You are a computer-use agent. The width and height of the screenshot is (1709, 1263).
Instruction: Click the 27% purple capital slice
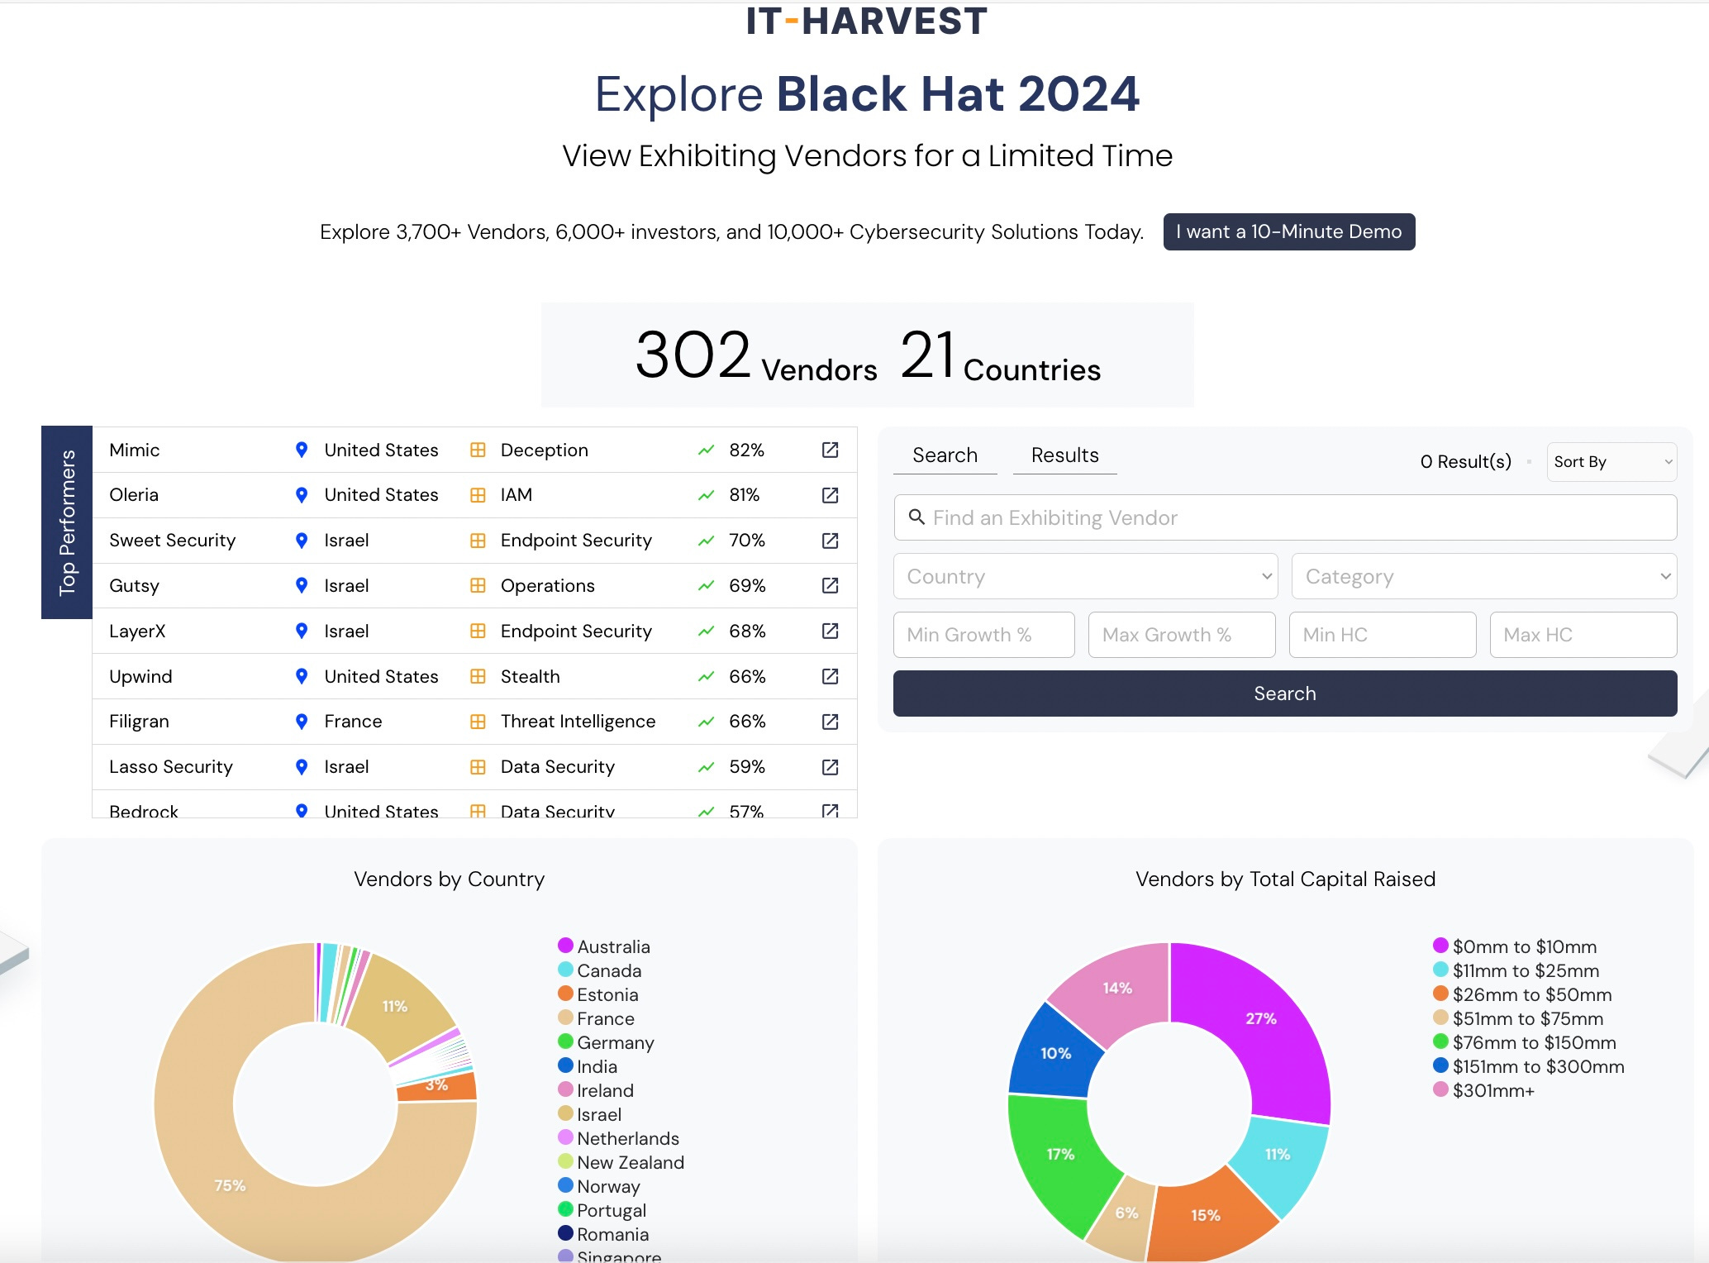pos(1261,1018)
